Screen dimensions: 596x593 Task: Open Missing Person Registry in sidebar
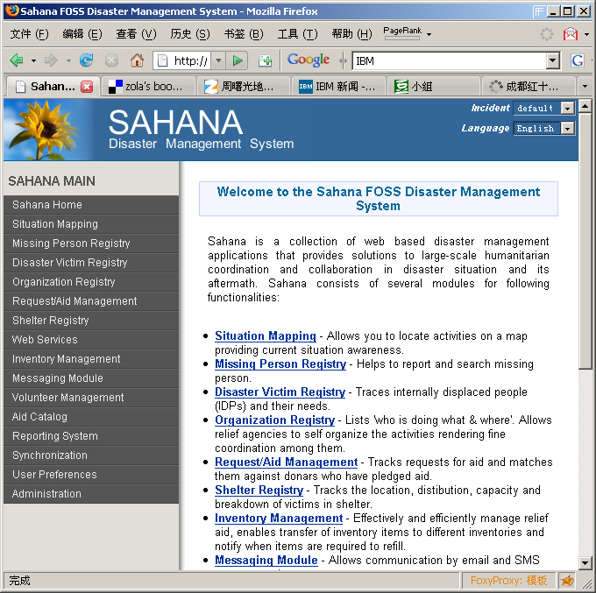coord(91,244)
